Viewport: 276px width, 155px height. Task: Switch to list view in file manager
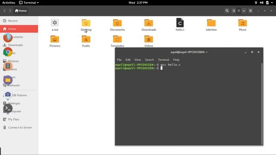point(234,11)
